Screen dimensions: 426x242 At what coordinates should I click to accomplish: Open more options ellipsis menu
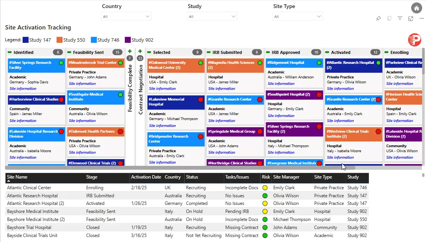point(421,18)
